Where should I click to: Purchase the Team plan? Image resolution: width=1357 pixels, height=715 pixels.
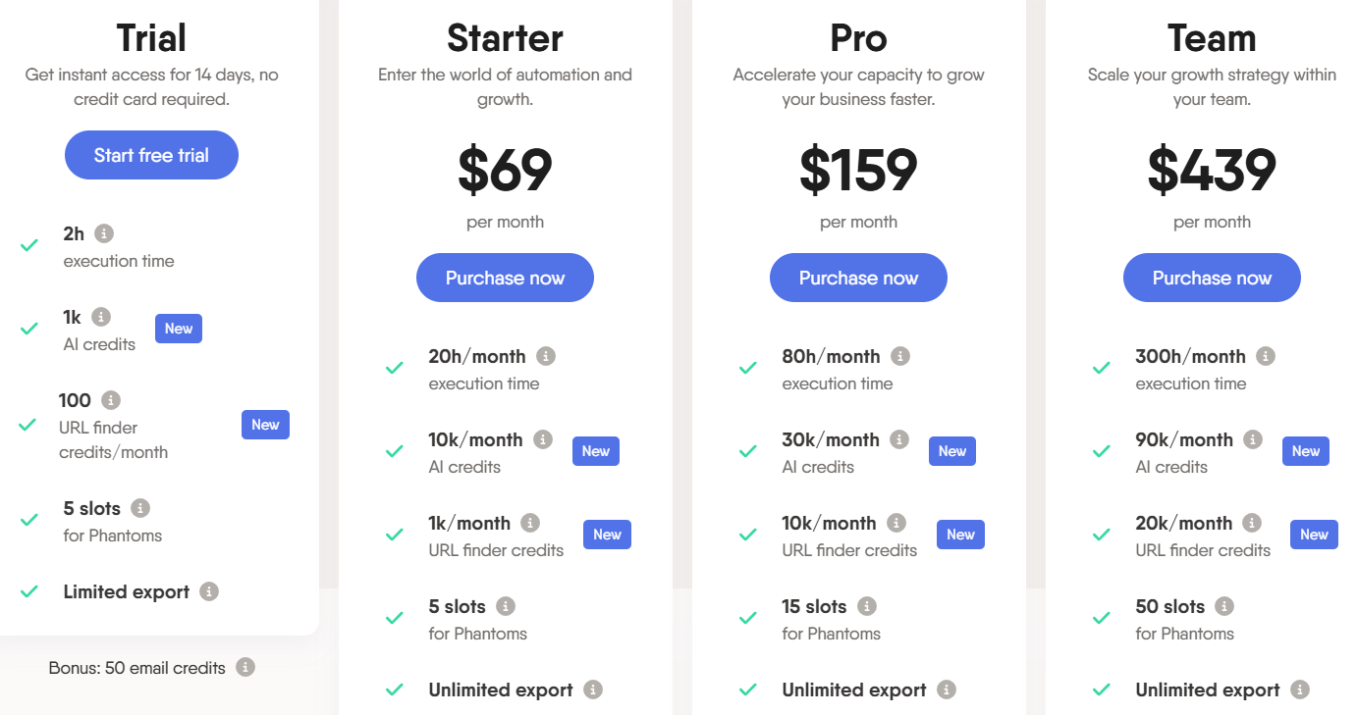click(x=1212, y=278)
